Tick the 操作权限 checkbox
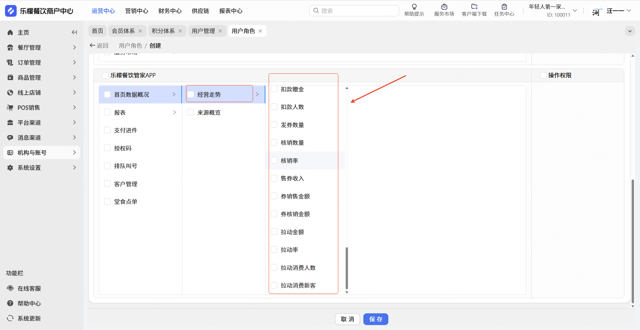Screen dimensions: 640x330 pyautogui.click(x=543, y=75)
